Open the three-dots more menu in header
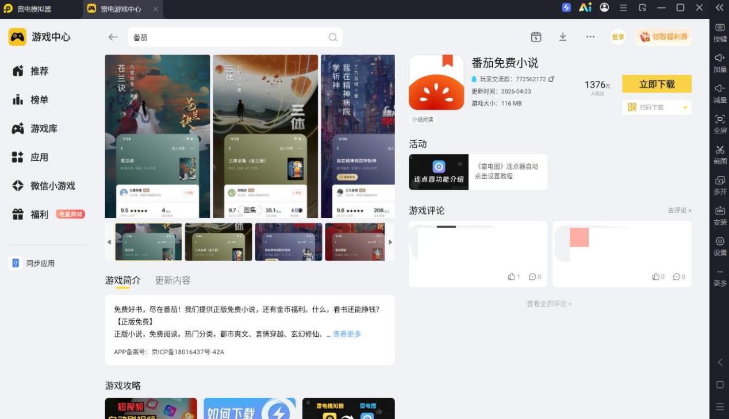 coord(590,37)
